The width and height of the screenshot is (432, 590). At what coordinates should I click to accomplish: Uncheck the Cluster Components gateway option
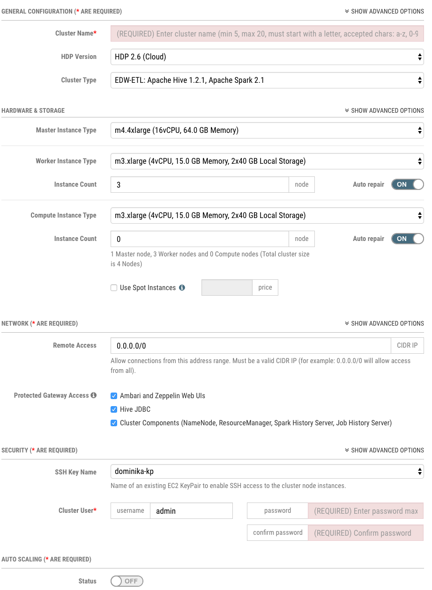pyautogui.click(x=114, y=423)
